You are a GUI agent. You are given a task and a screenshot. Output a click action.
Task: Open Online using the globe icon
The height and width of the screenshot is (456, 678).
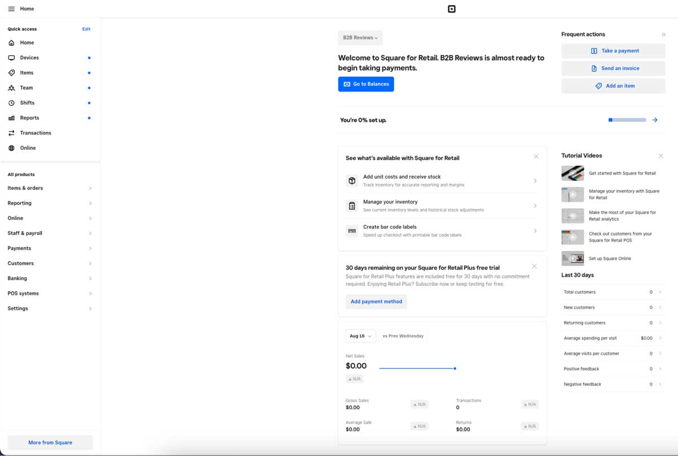point(12,147)
